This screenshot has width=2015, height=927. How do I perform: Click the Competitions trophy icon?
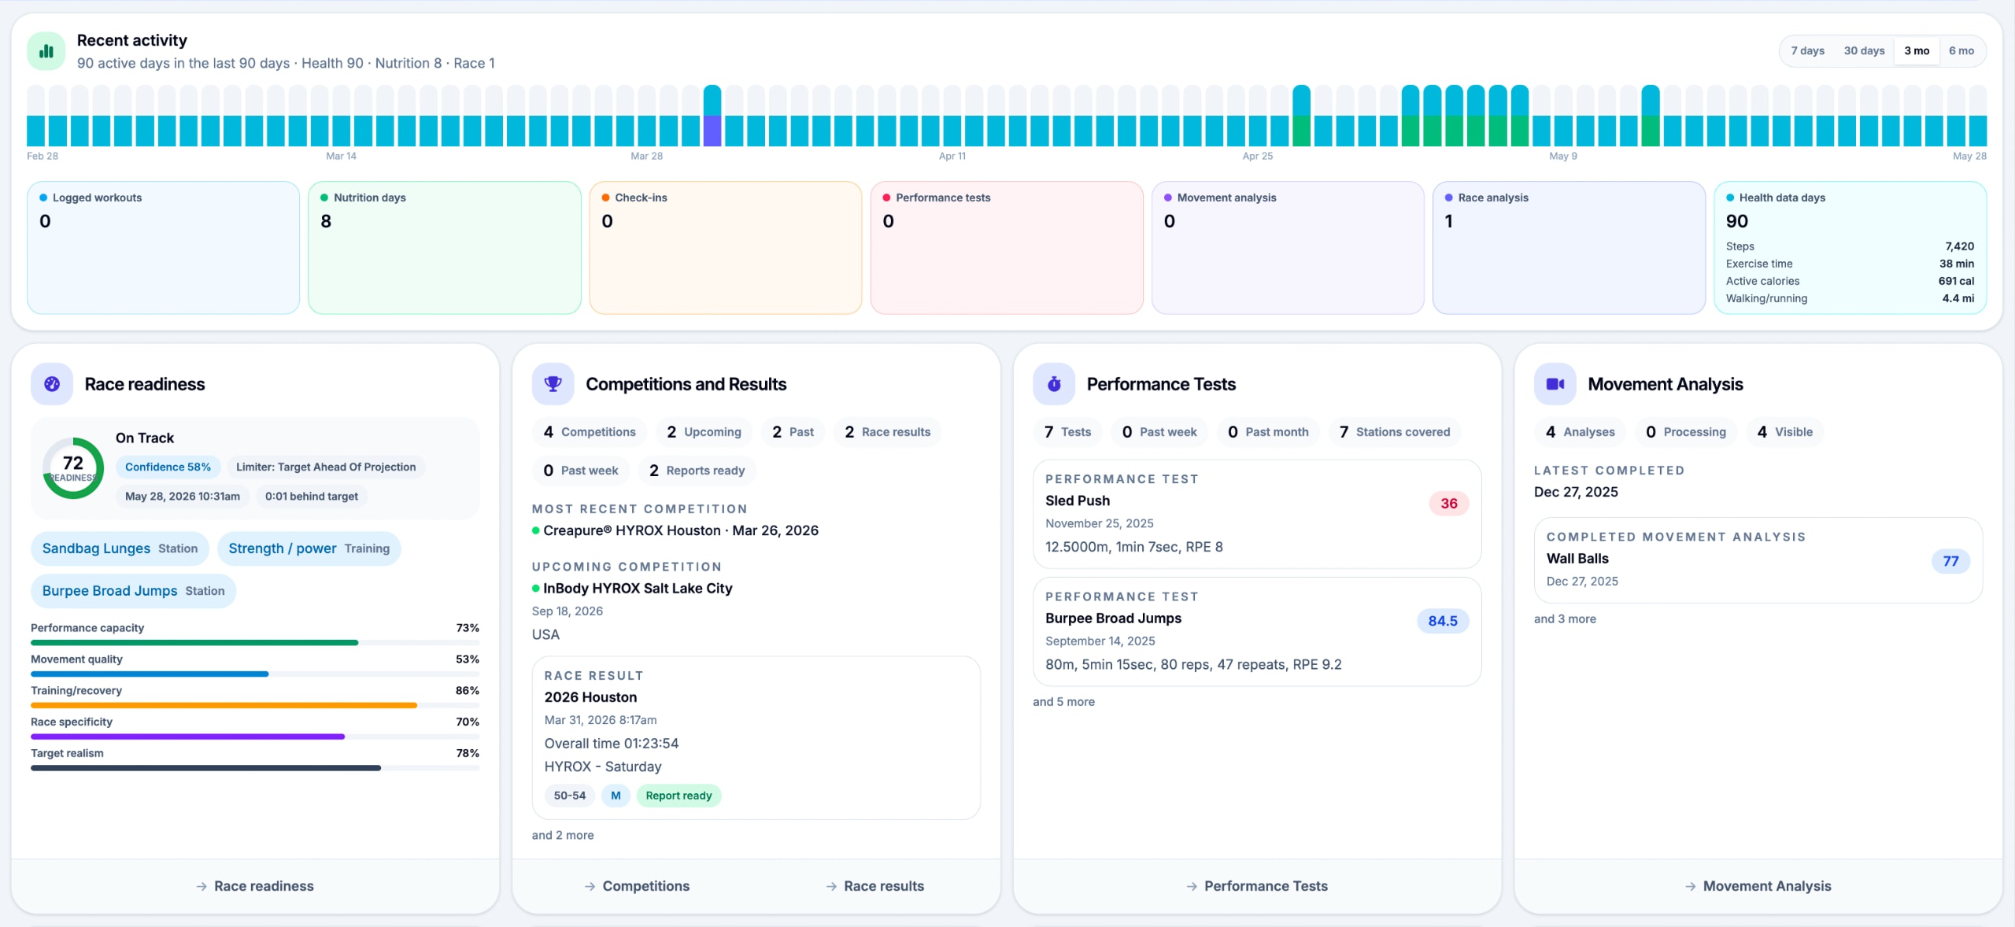[553, 384]
